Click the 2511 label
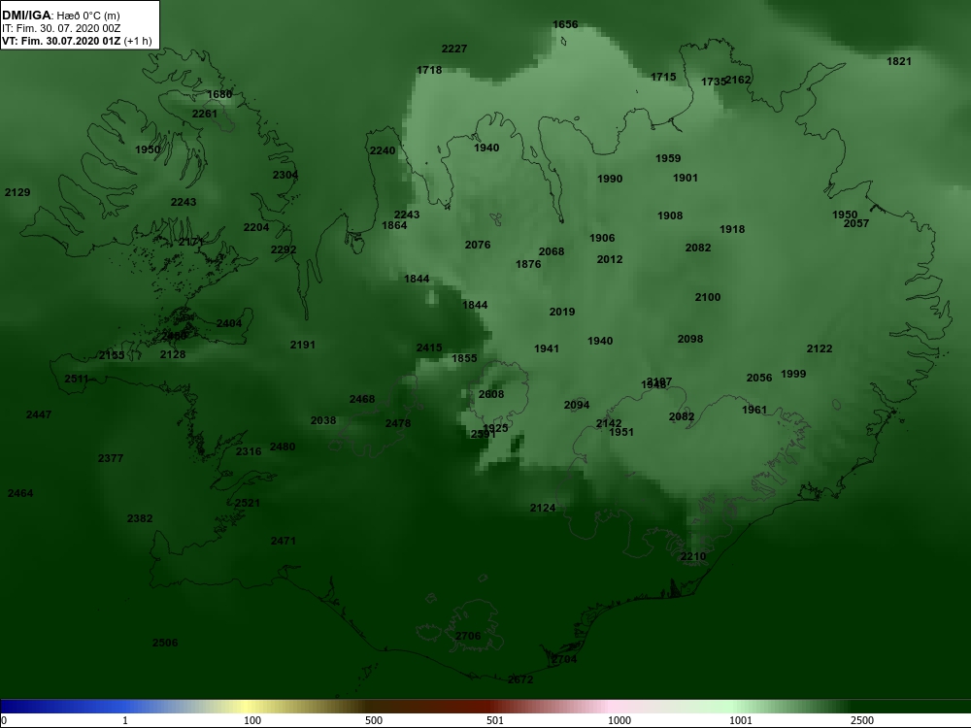 [x=77, y=379]
